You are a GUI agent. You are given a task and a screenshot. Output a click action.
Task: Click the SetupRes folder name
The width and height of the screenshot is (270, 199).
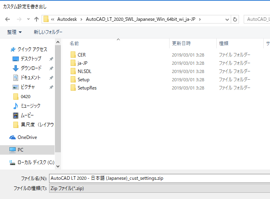pos(87,88)
